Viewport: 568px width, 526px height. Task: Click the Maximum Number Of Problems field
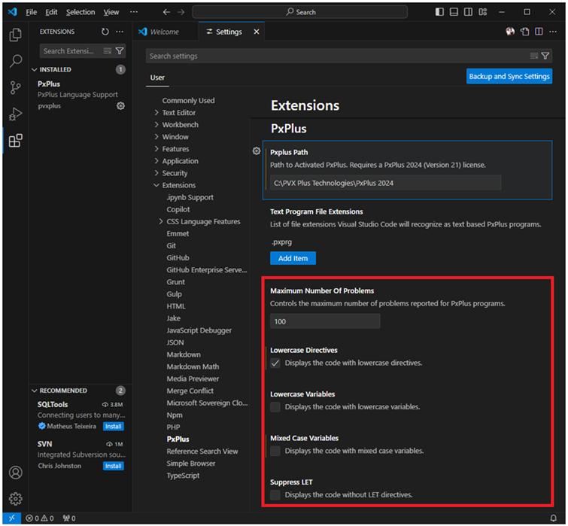tap(325, 321)
